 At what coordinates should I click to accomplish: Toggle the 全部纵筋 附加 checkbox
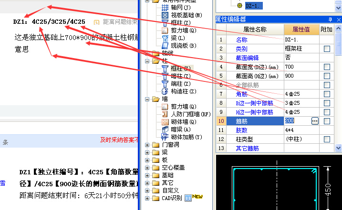pos(327,85)
